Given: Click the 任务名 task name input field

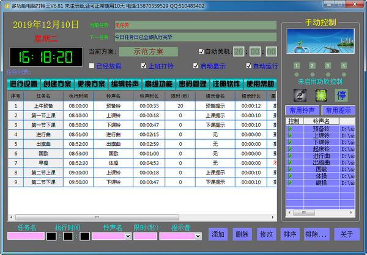Looking at the screenshot, I should click(27, 236).
